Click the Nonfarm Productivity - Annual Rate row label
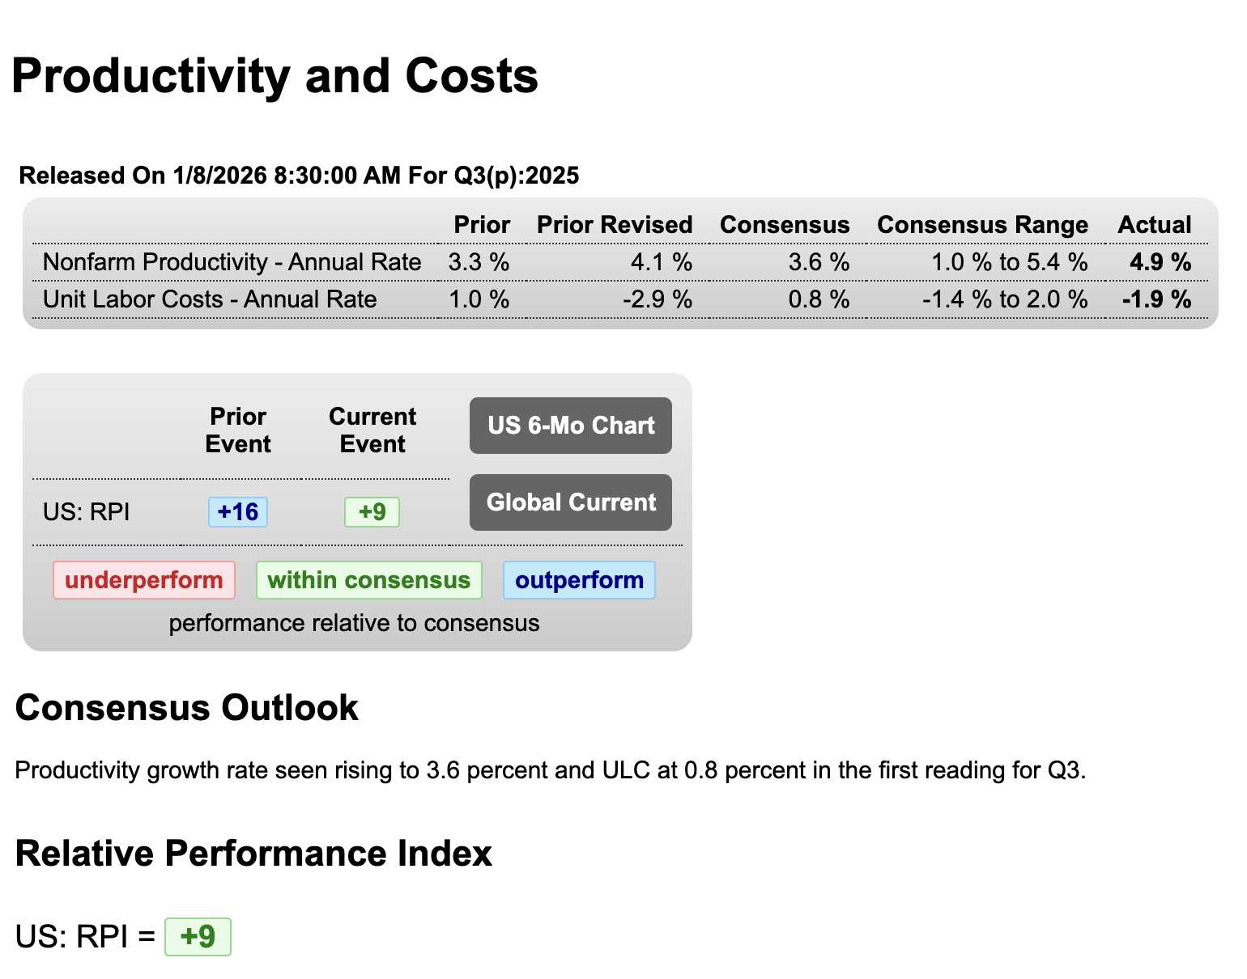 tap(232, 262)
